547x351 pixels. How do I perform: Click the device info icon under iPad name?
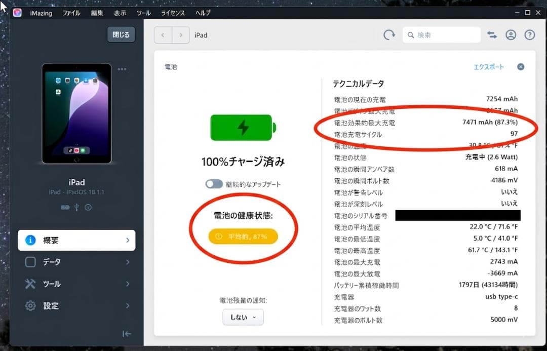point(88,207)
